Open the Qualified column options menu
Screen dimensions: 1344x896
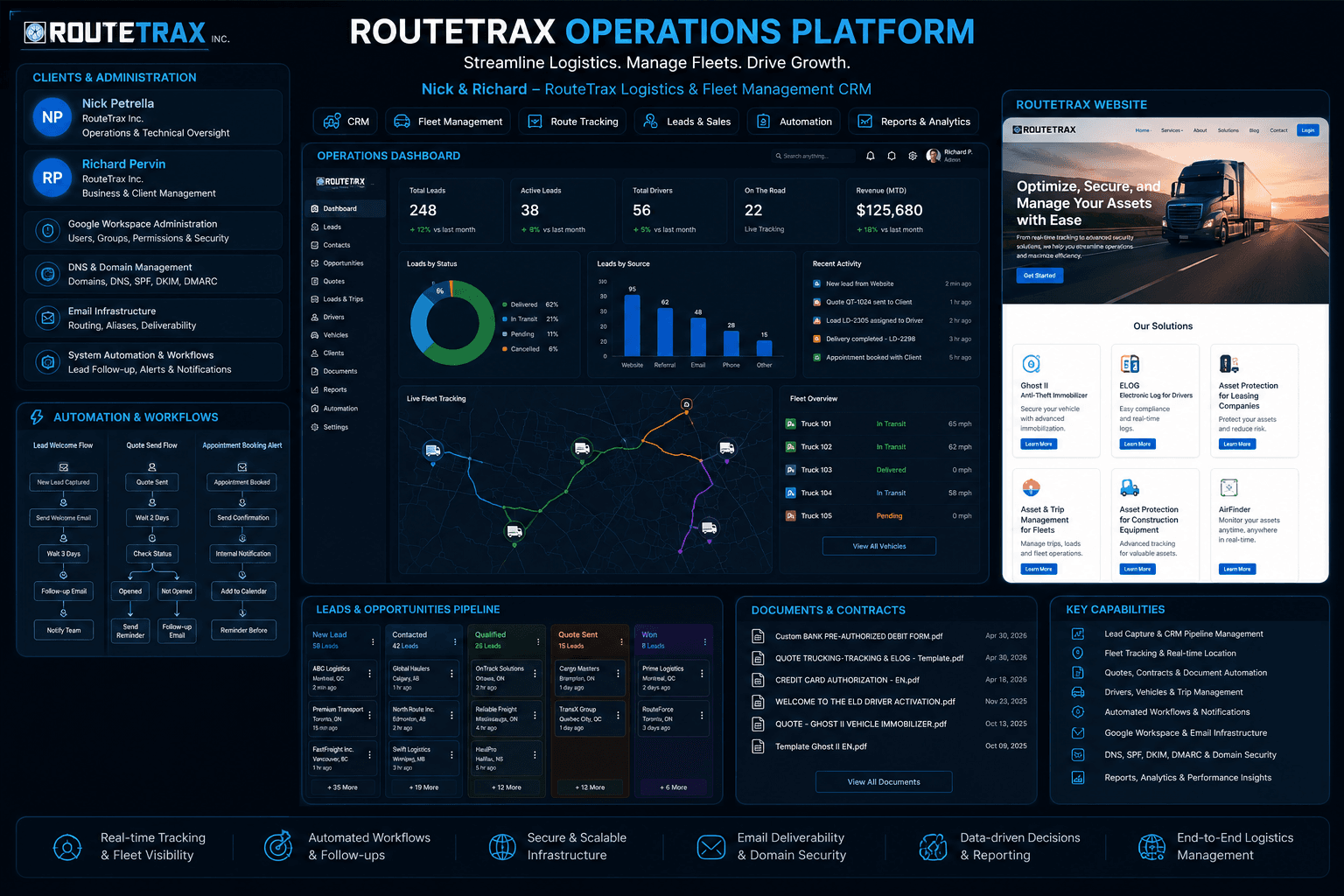[x=537, y=641]
